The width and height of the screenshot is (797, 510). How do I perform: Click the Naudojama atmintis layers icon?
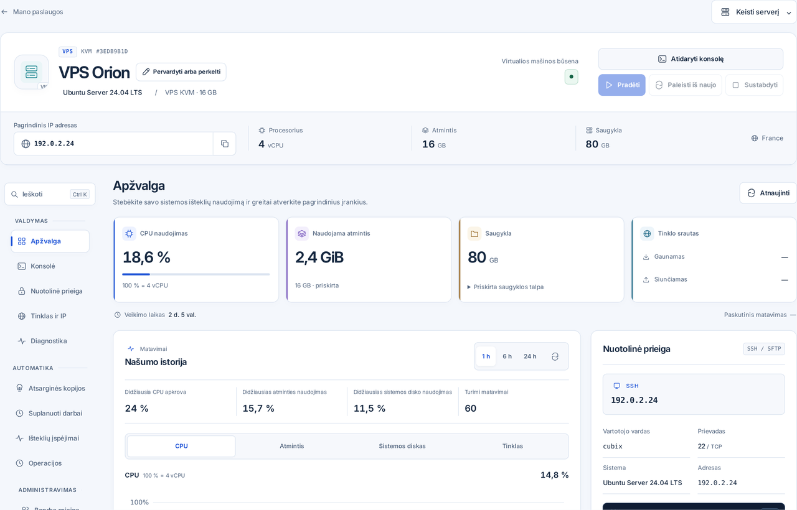pos(302,234)
